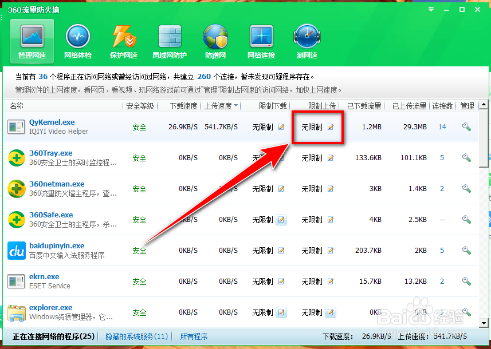Open 360Safe.exe program name link
Image resolution: width=491 pixels, height=349 pixels.
51,215
